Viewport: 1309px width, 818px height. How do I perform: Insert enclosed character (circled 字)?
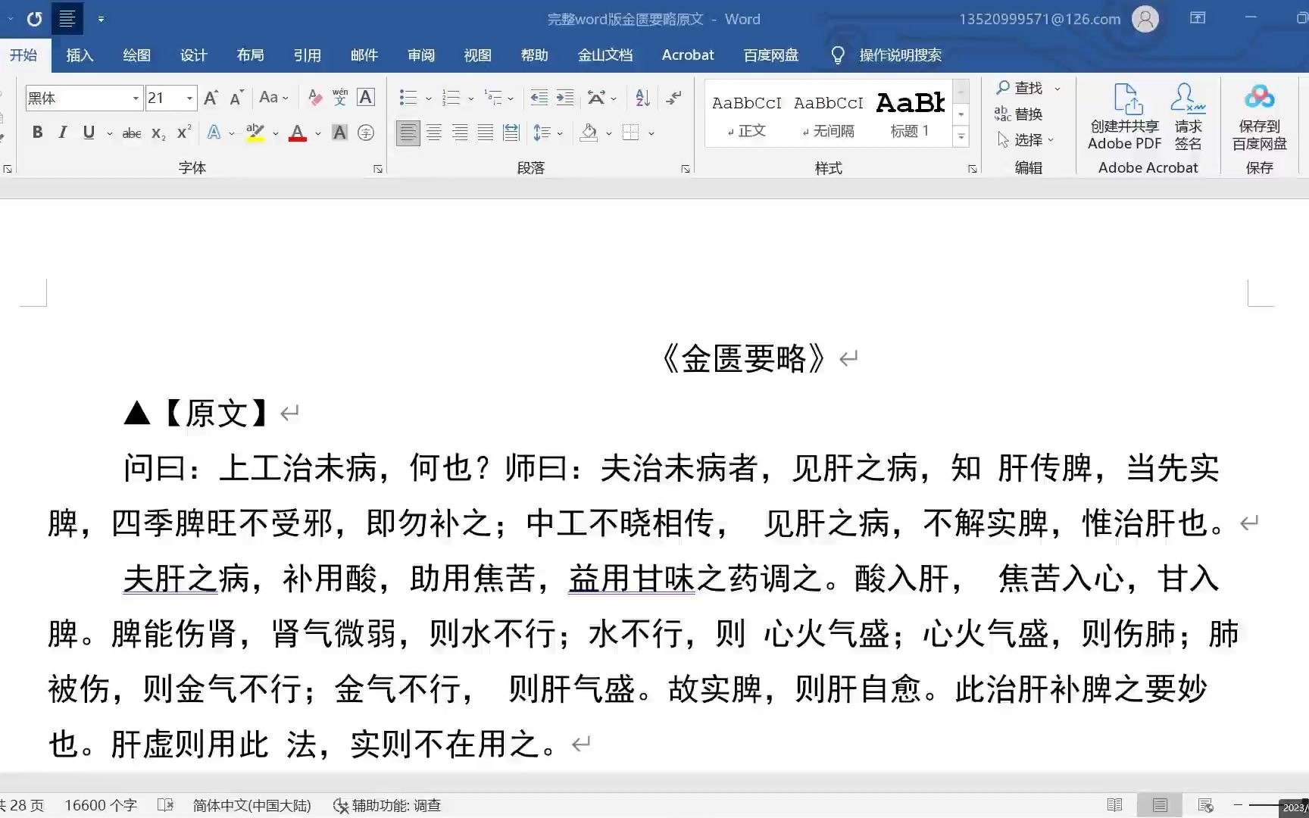tap(366, 133)
